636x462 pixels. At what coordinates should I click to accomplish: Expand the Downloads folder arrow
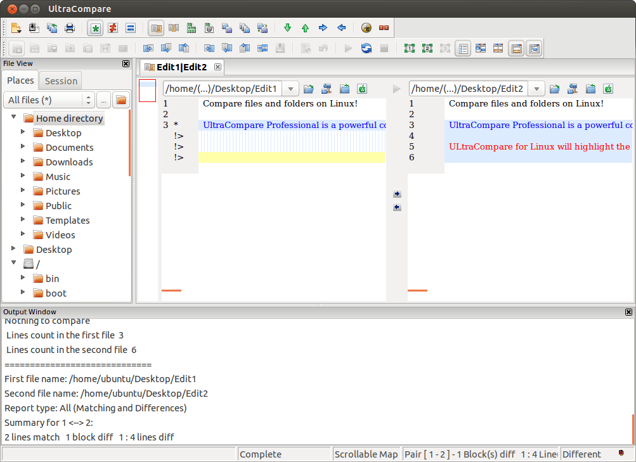tap(23, 161)
